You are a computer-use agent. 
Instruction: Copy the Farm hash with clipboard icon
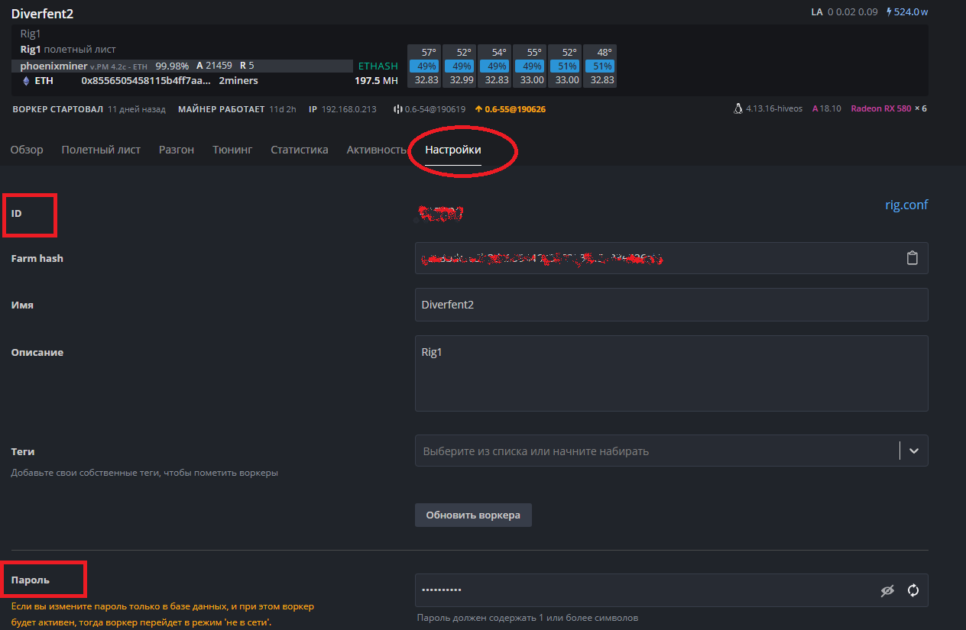coord(912,258)
